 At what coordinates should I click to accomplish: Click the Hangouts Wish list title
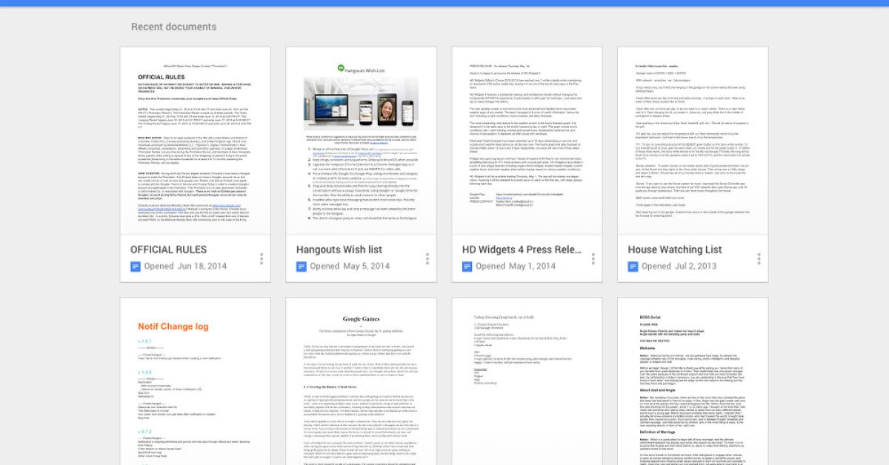(339, 250)
